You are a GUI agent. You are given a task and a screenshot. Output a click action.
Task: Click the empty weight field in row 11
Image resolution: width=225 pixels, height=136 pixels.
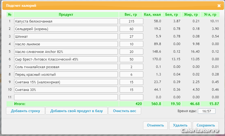point(131,97)
